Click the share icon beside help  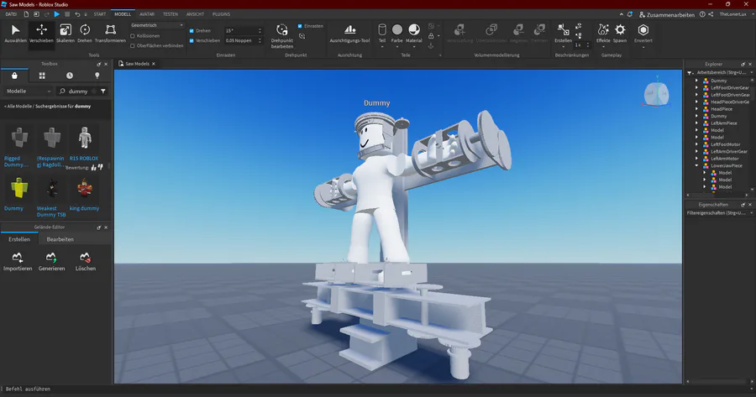coord(711,14)
